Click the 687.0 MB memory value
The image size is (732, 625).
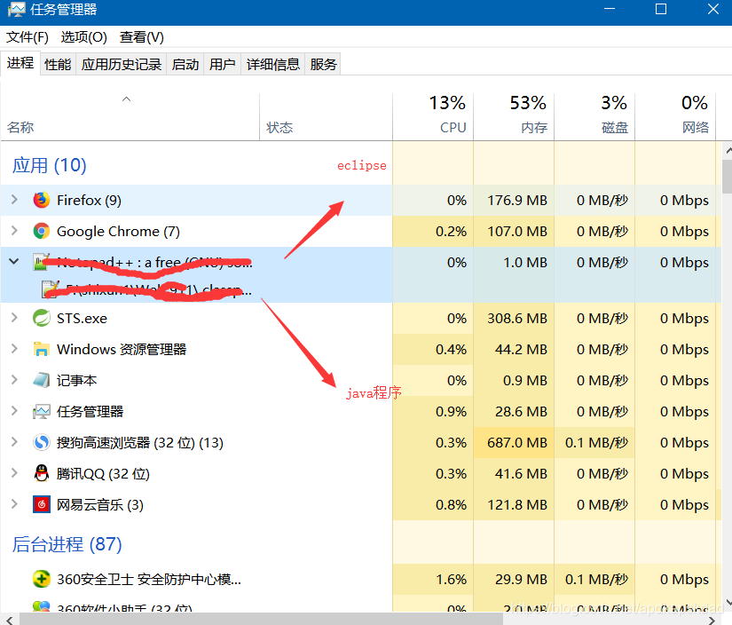point(517,442)
